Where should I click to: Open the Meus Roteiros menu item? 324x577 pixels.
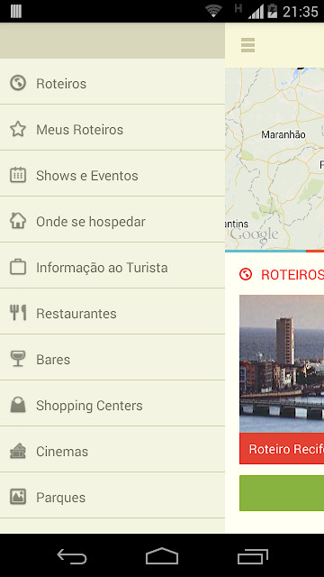[x=112, y=127]
